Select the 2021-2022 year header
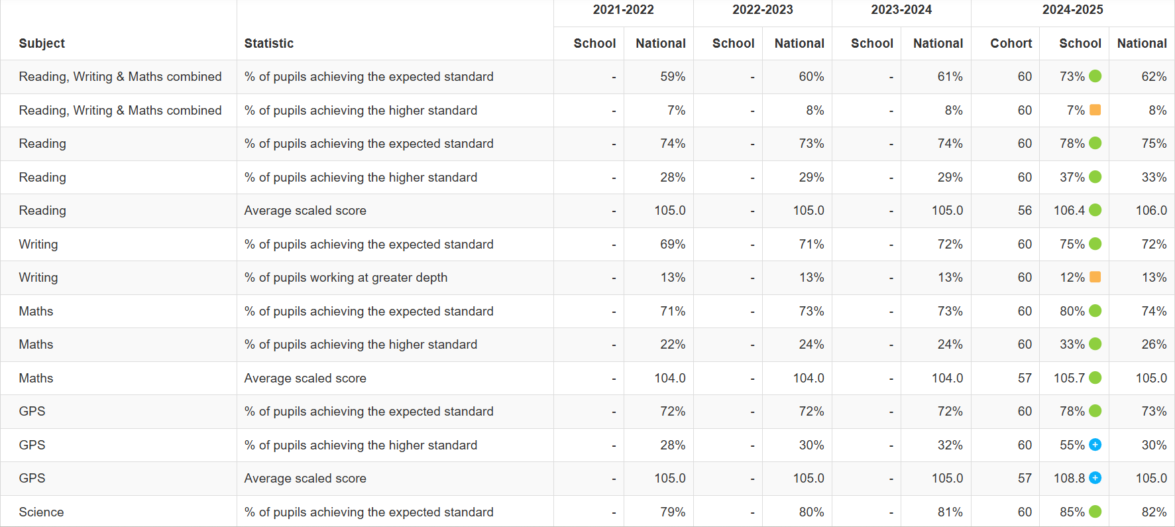Screen dimensions: 1175x527 click(x=623, y=10)
